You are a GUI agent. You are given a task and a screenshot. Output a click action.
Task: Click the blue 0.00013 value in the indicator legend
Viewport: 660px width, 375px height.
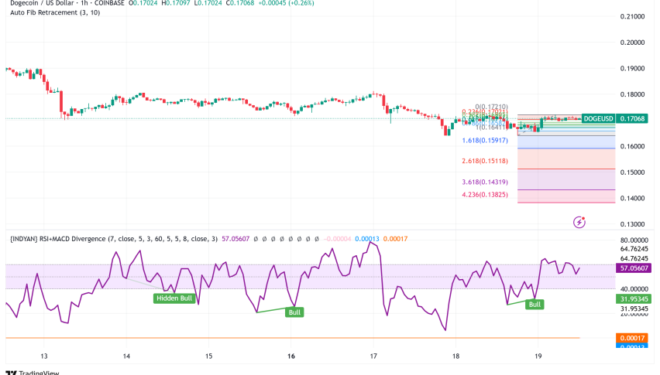367,238
